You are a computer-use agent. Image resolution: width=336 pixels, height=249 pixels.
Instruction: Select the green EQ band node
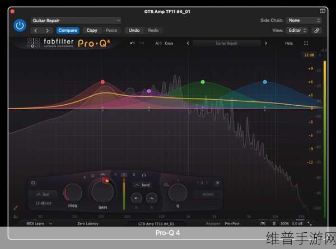click(x=203, y=82)
